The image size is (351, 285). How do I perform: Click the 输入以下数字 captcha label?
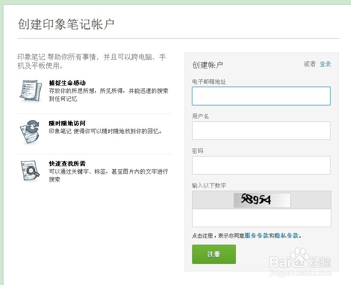[209, 185]
